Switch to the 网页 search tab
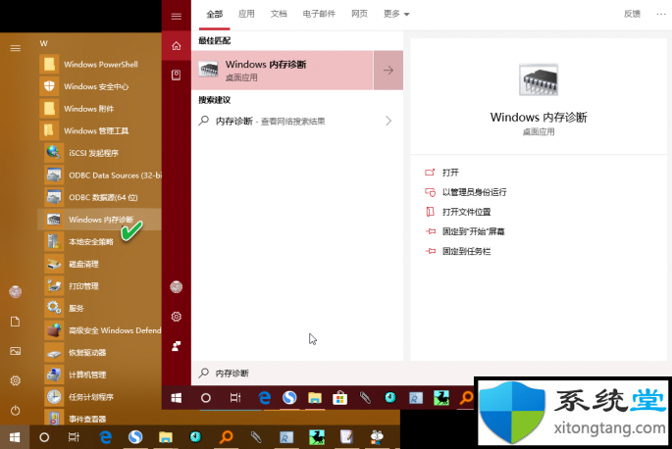 click(x=360, y=14)
